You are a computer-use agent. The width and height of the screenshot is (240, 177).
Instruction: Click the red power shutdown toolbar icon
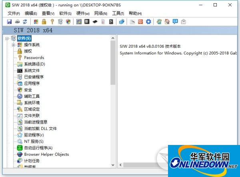(140, 22)
